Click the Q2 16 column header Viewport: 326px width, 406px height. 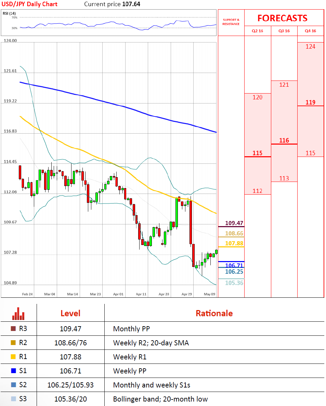[258, 31]
